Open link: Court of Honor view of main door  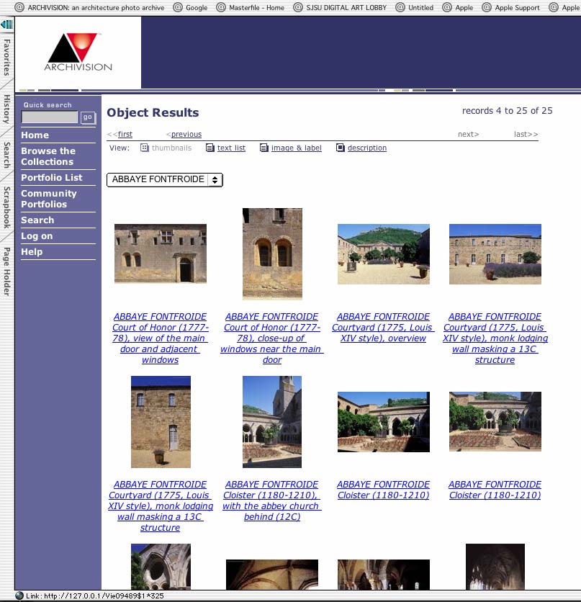pos(160,338)
